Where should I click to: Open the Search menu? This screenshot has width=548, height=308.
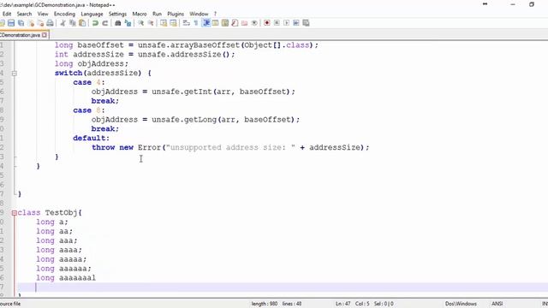tap(24, 14)
